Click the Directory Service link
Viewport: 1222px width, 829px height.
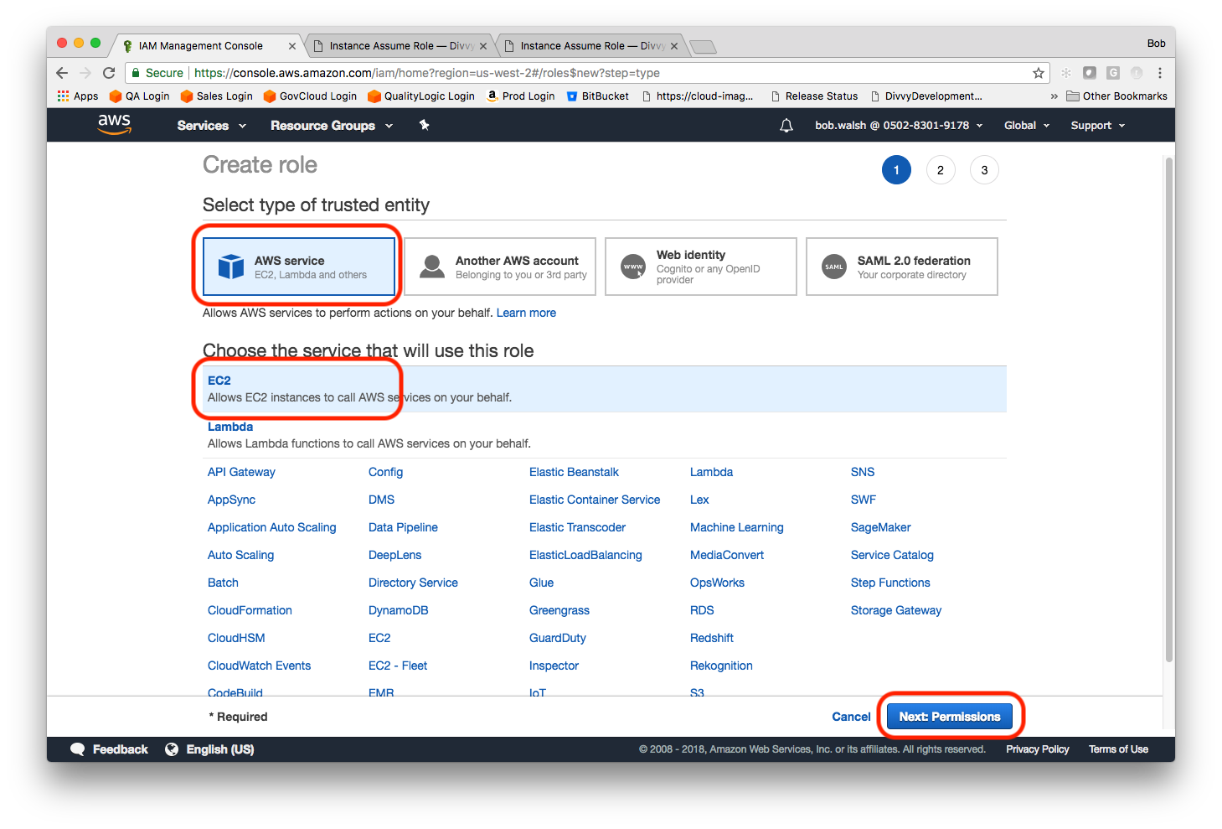(x=413, y=583)
